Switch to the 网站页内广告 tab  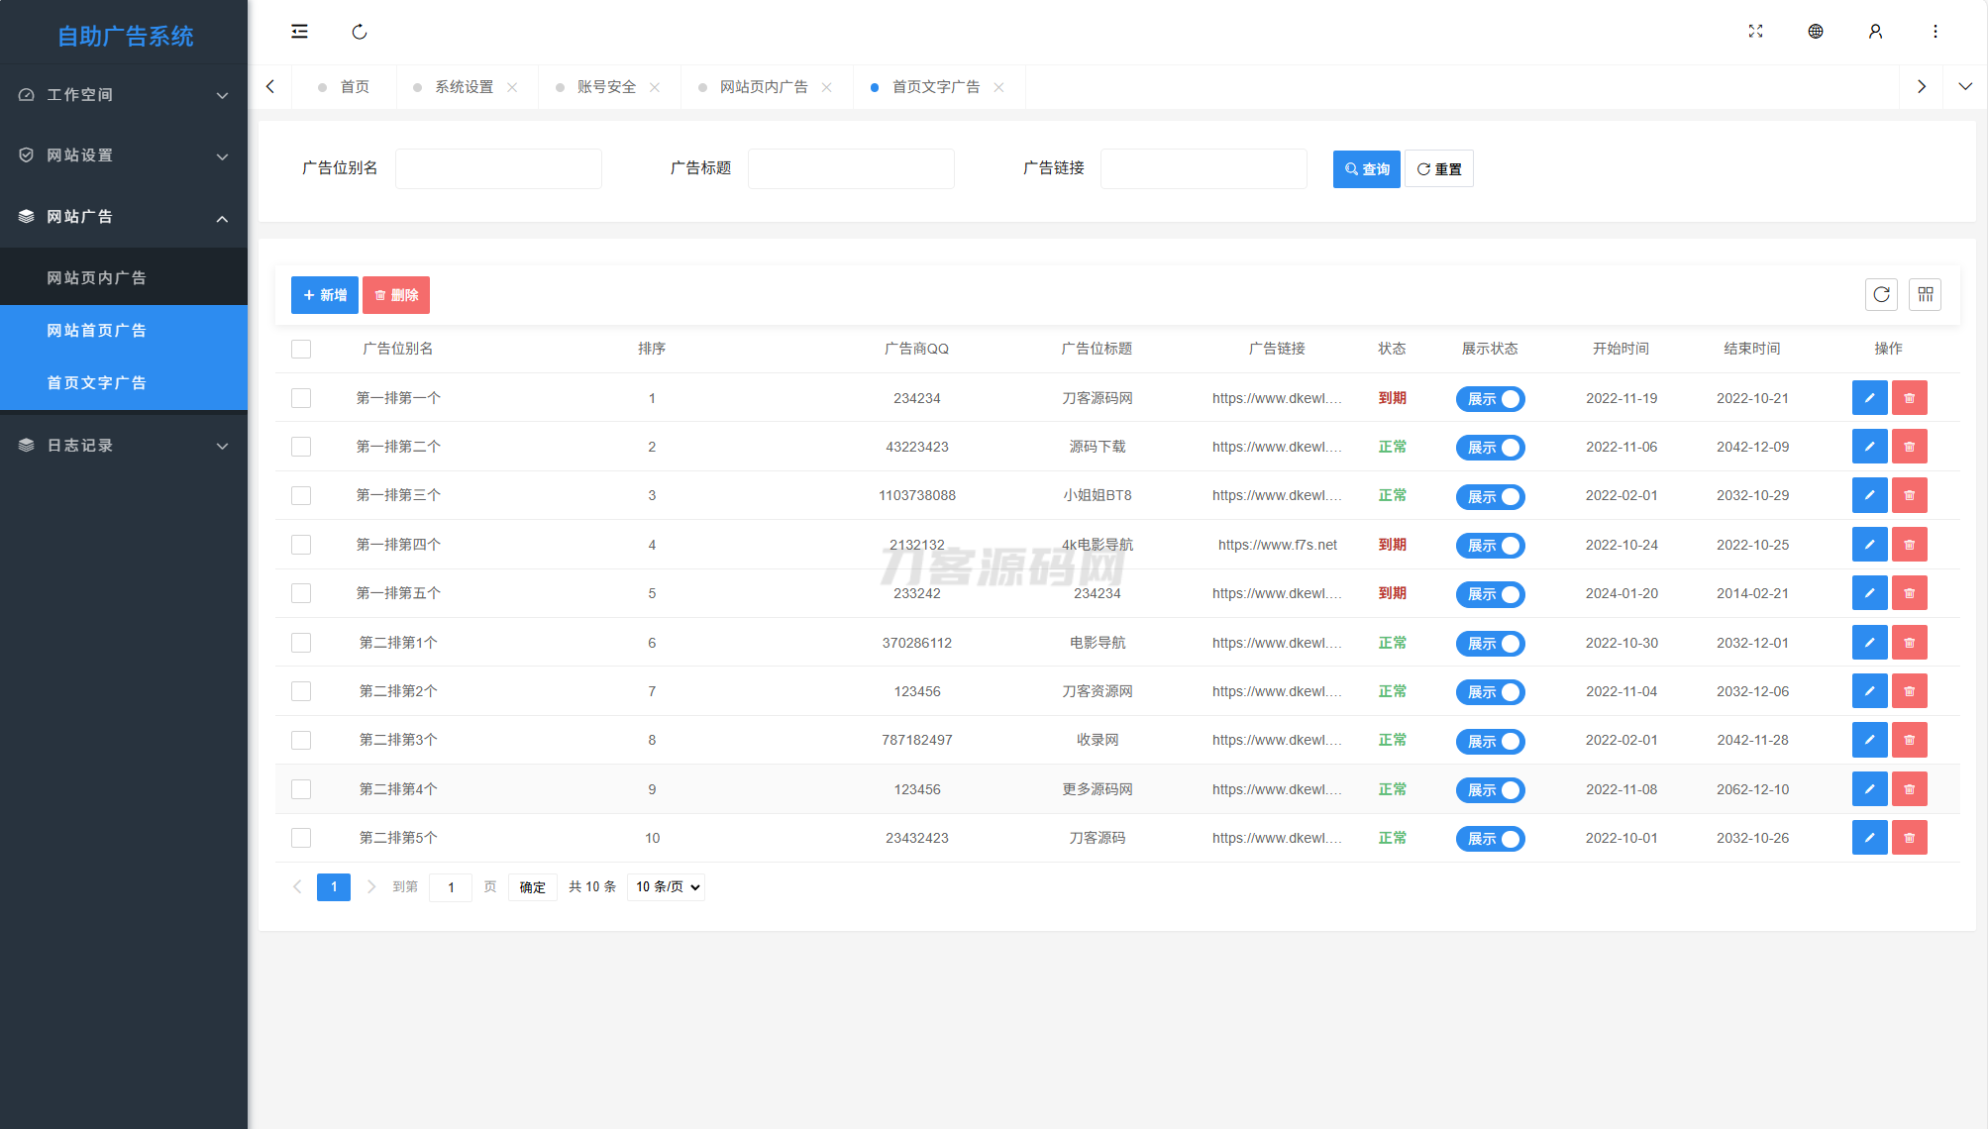pyautogui.click(x=763, y=87)
